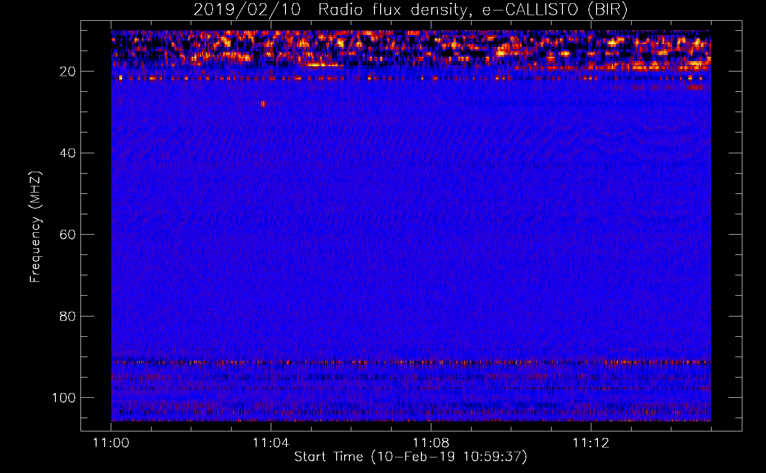Click the "Frequency (MHZ)" axis label
The image size is (766, 473).
click(36, 227)
